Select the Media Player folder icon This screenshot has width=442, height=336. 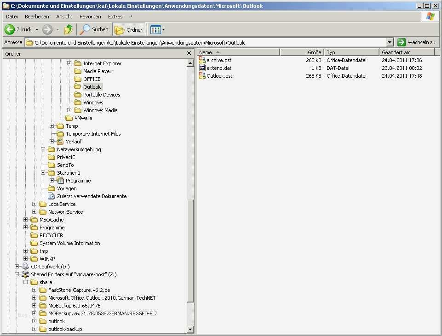coord(78,71)
